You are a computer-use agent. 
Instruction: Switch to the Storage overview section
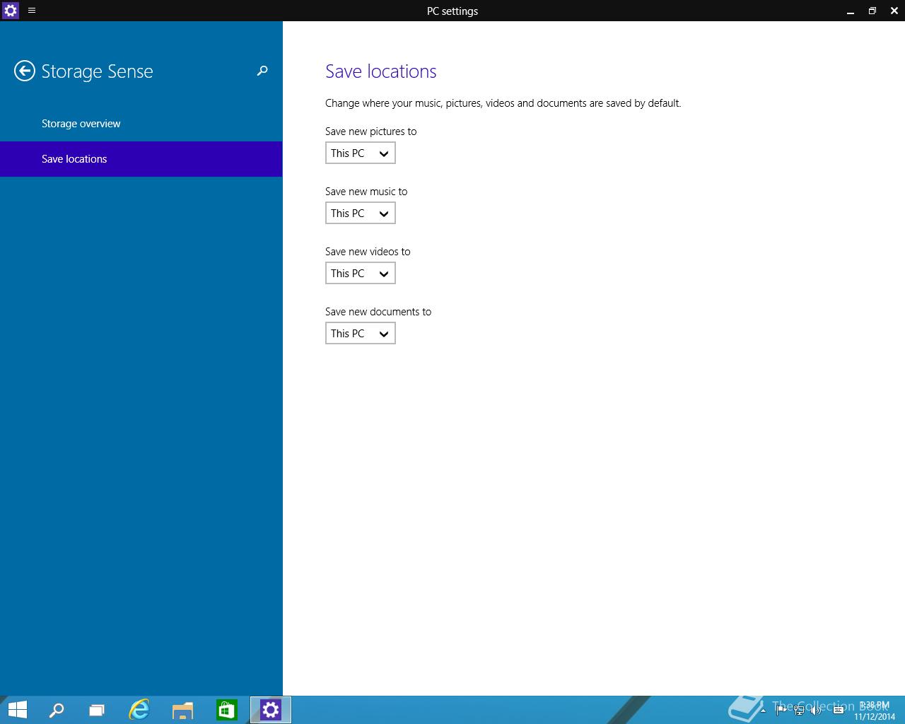click(x=81, y=124)
